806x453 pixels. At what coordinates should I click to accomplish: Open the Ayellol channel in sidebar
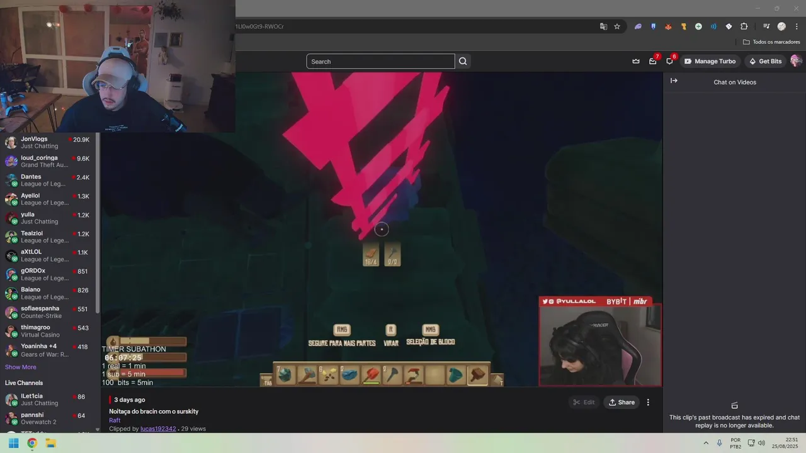48,199
